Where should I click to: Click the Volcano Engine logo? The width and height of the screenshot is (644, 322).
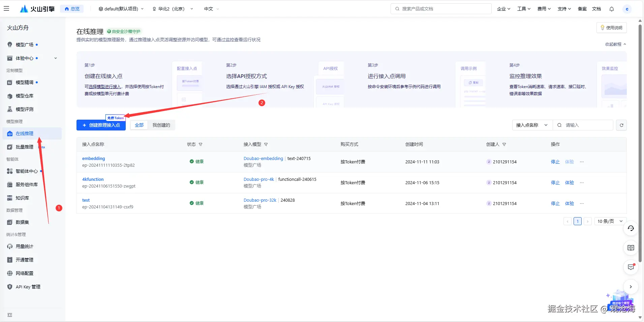37,9
